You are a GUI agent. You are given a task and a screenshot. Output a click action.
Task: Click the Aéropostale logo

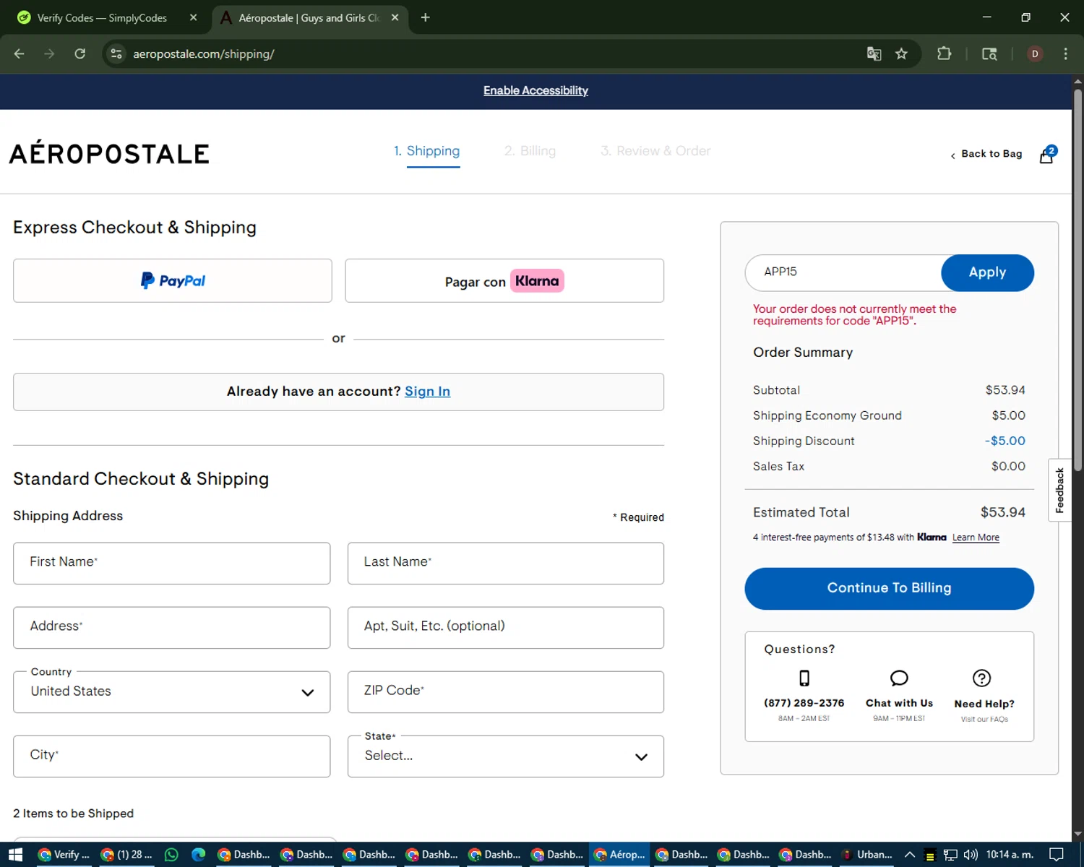[109, 153]
